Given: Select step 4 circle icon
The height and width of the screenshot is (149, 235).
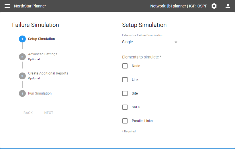Looking at the screenshot, I should [x=22, y=93].
